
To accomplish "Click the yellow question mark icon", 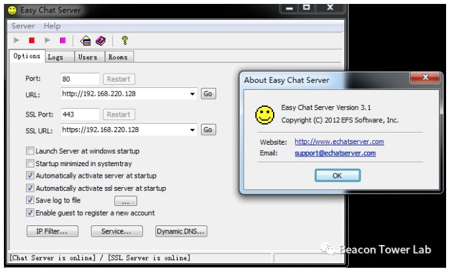I will 125,40.
